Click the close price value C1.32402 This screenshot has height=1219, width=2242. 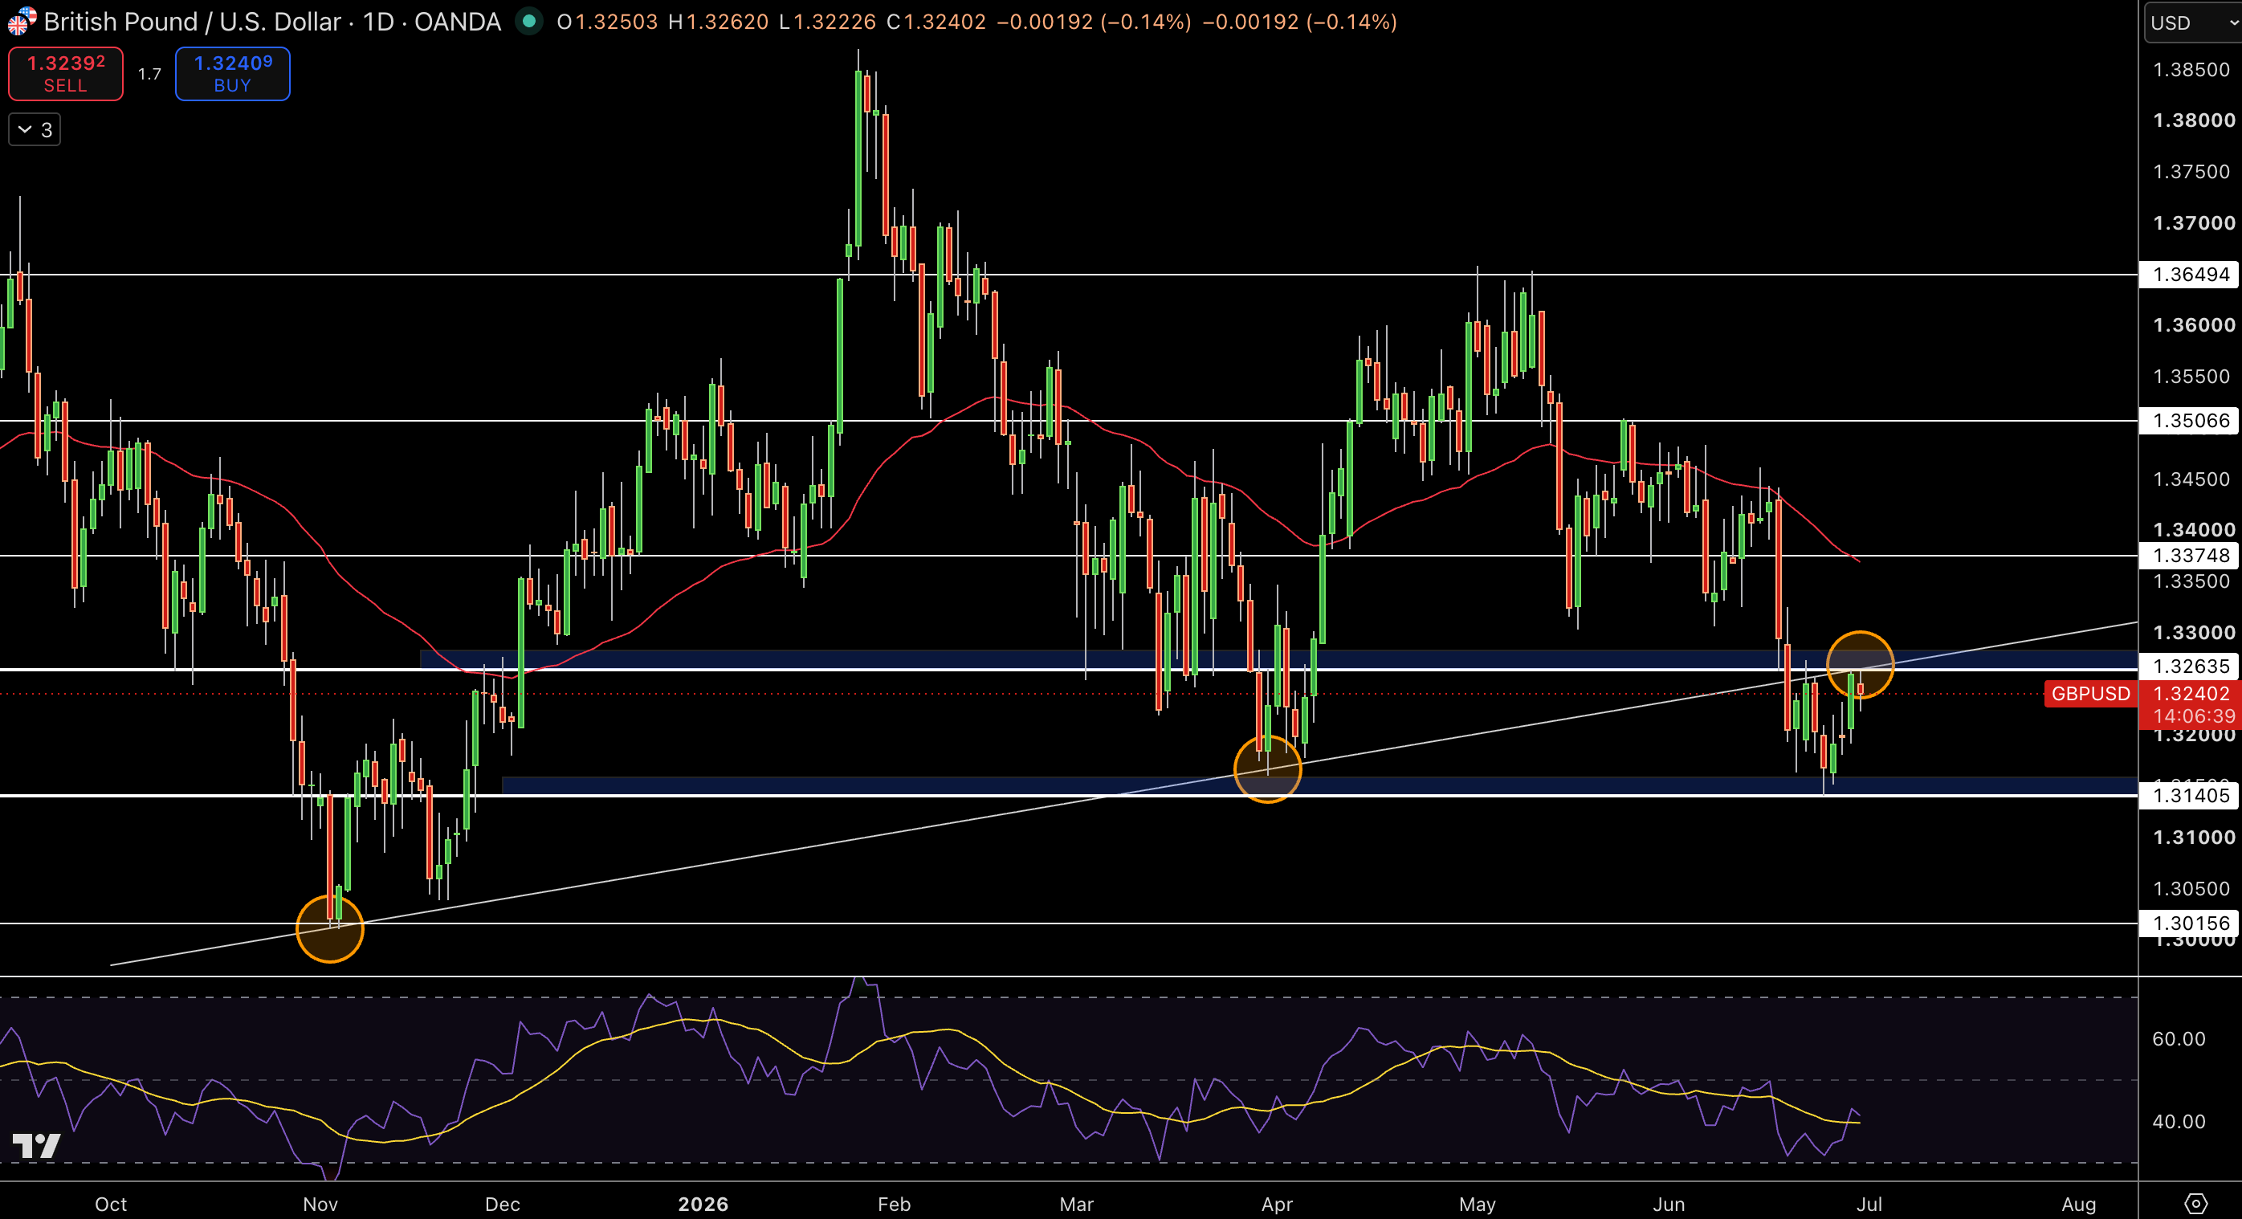(936, 22)
